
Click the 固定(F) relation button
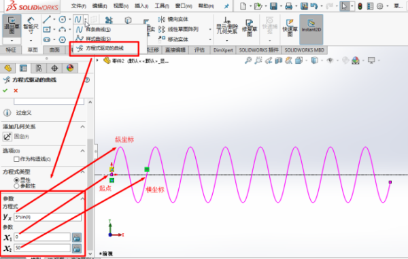[7, 137]
